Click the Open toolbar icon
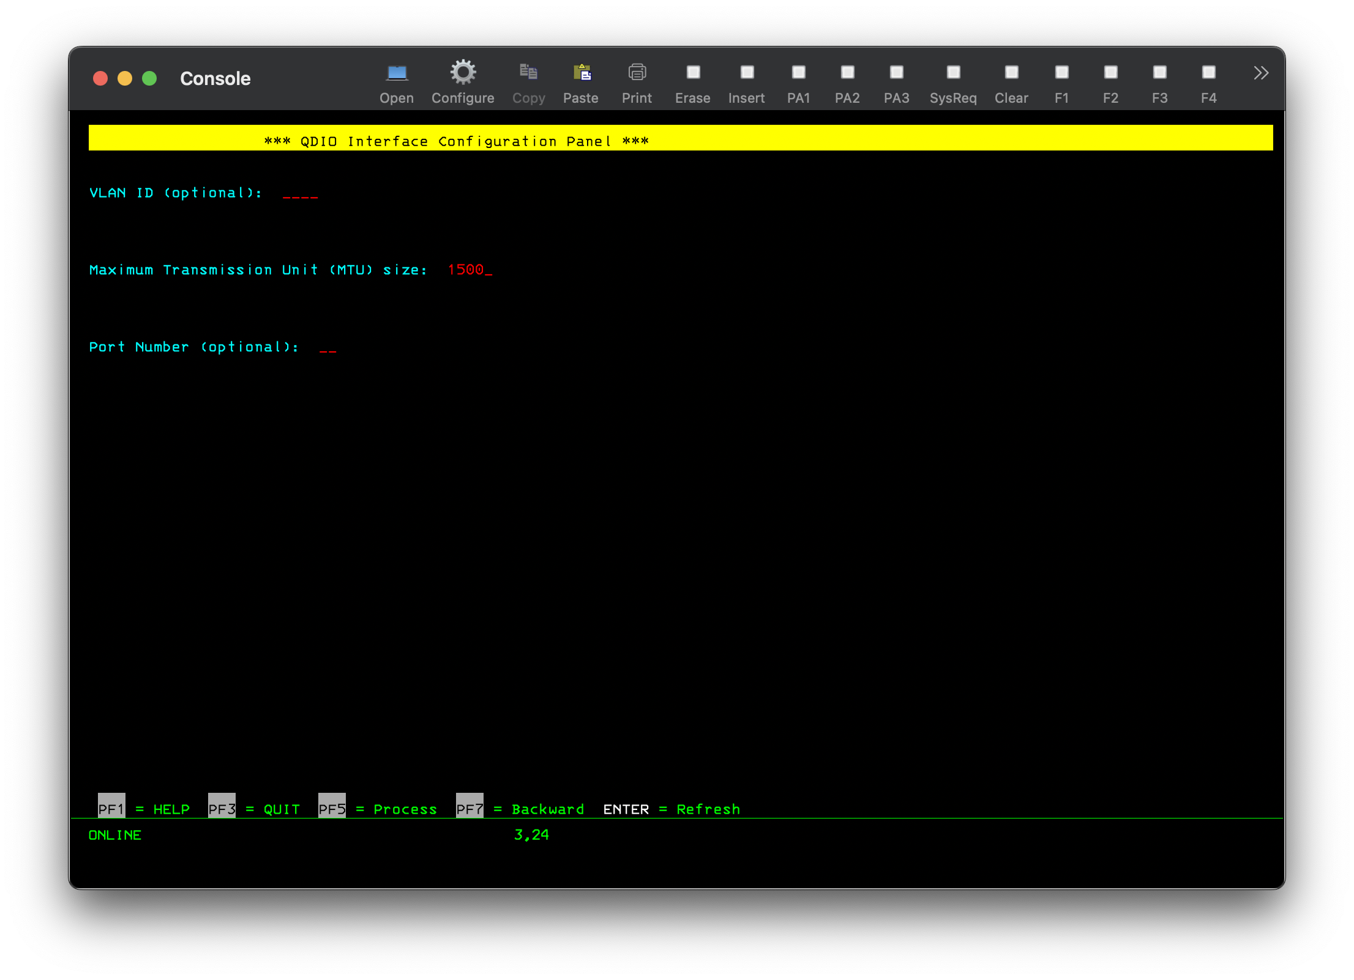 point(397,83)
